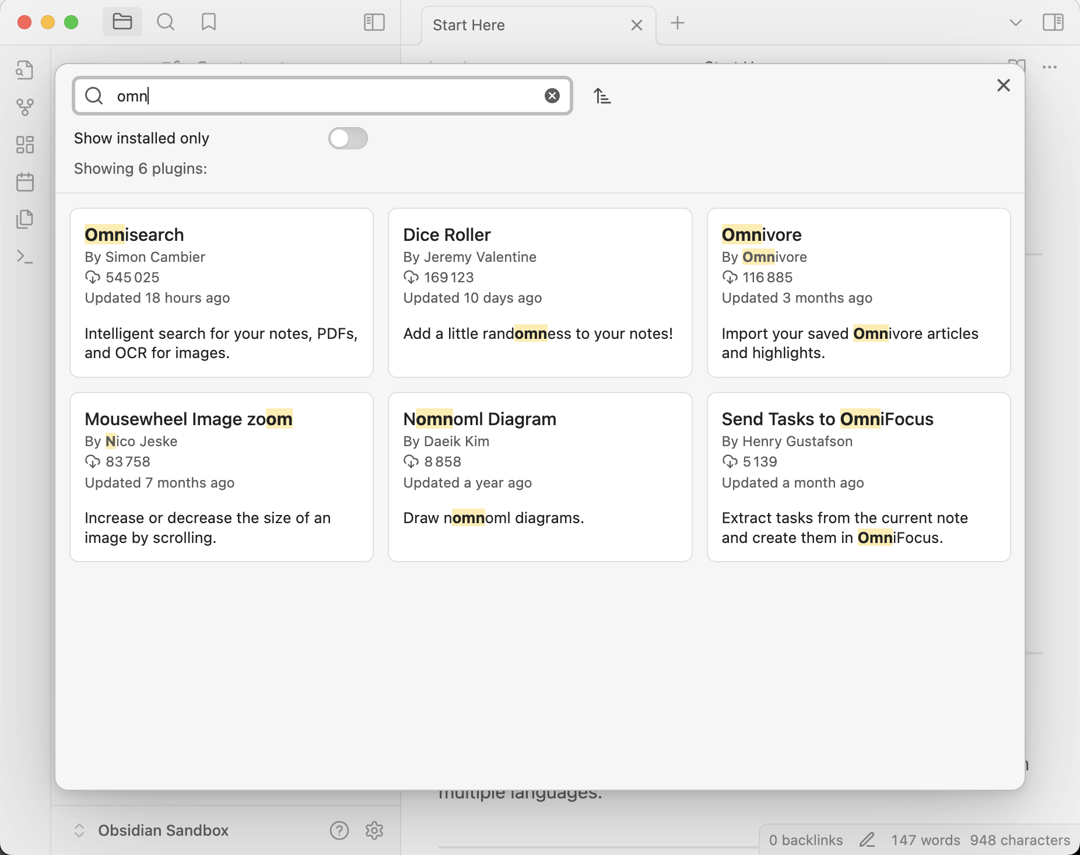The height and width of the screenshot is (855, 1080).
Task: Open vault search via magnifier icon
Action: click(x=166, y=22)
